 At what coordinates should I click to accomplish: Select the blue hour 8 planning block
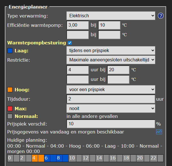(x=58, y=158)
